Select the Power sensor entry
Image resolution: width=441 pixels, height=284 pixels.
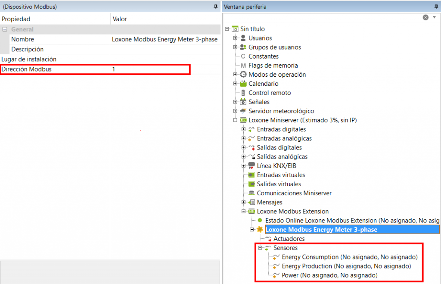(x=329, y=275)
